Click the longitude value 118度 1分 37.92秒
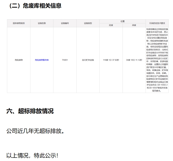 tap(111, 60)
